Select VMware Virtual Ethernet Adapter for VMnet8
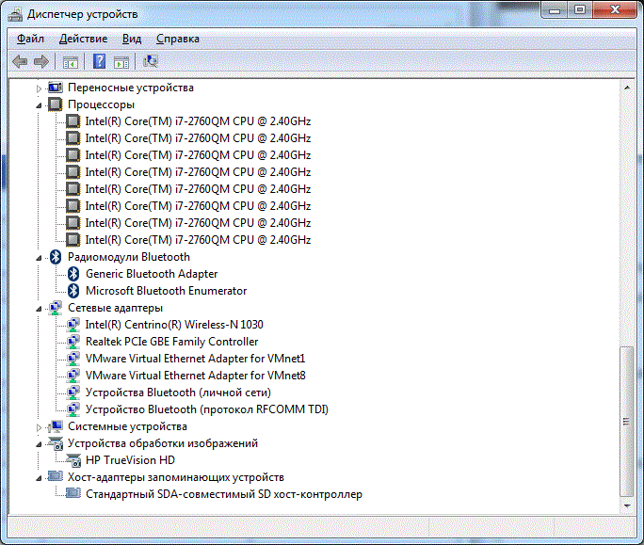The image size is (644, 545). coord(195,376)
